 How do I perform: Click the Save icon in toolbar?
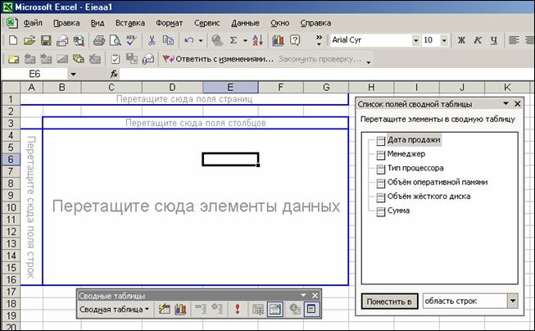click(x=47, y=39)
